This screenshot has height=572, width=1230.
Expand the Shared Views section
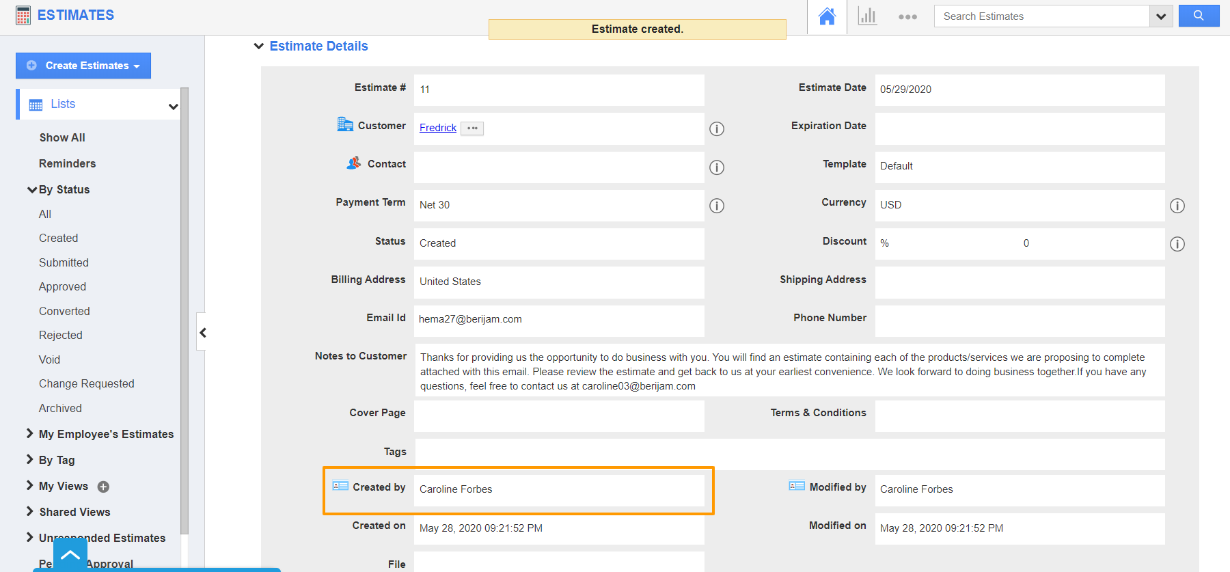point(29,511)
